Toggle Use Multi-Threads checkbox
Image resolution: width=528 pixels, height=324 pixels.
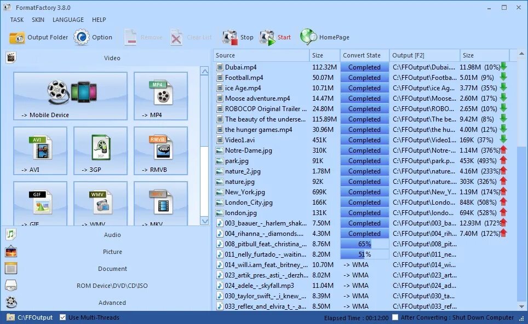click(62, 317)
